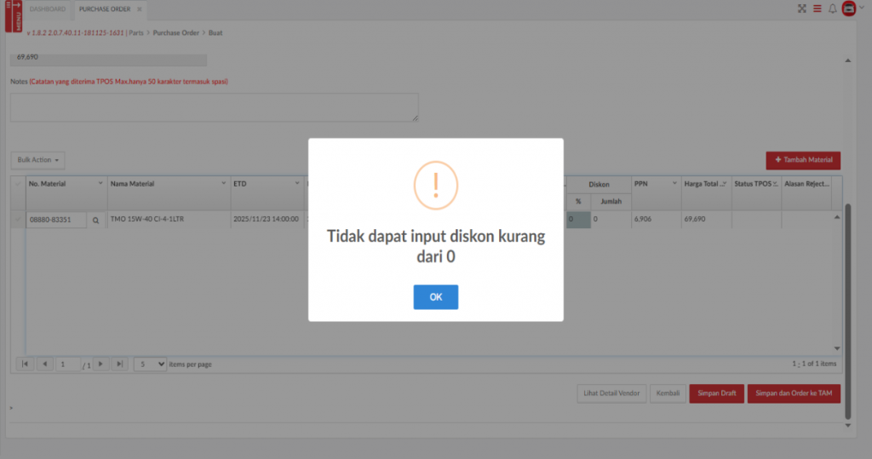Switch to the Dashboard tab

[48, 9]
